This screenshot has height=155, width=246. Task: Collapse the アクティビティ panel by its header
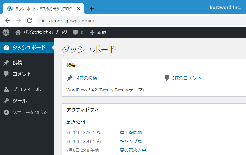154,110
